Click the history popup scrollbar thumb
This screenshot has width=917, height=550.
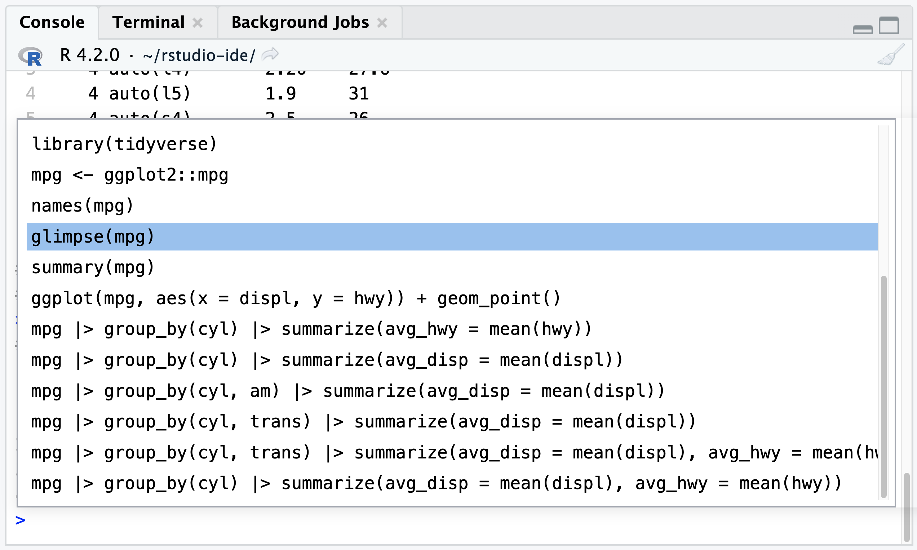pyautogui.click(x=883, y=387)
